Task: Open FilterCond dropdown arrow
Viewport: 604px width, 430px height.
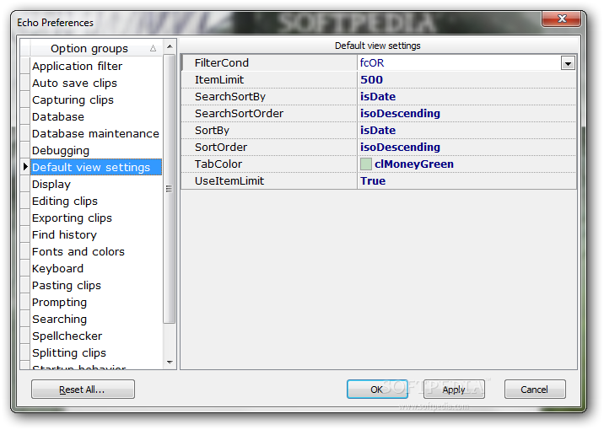Action: pyautogui.click(x=568, y=63)
